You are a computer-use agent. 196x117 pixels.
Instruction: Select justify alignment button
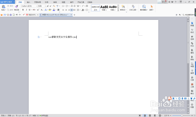(x=72, y=10)
